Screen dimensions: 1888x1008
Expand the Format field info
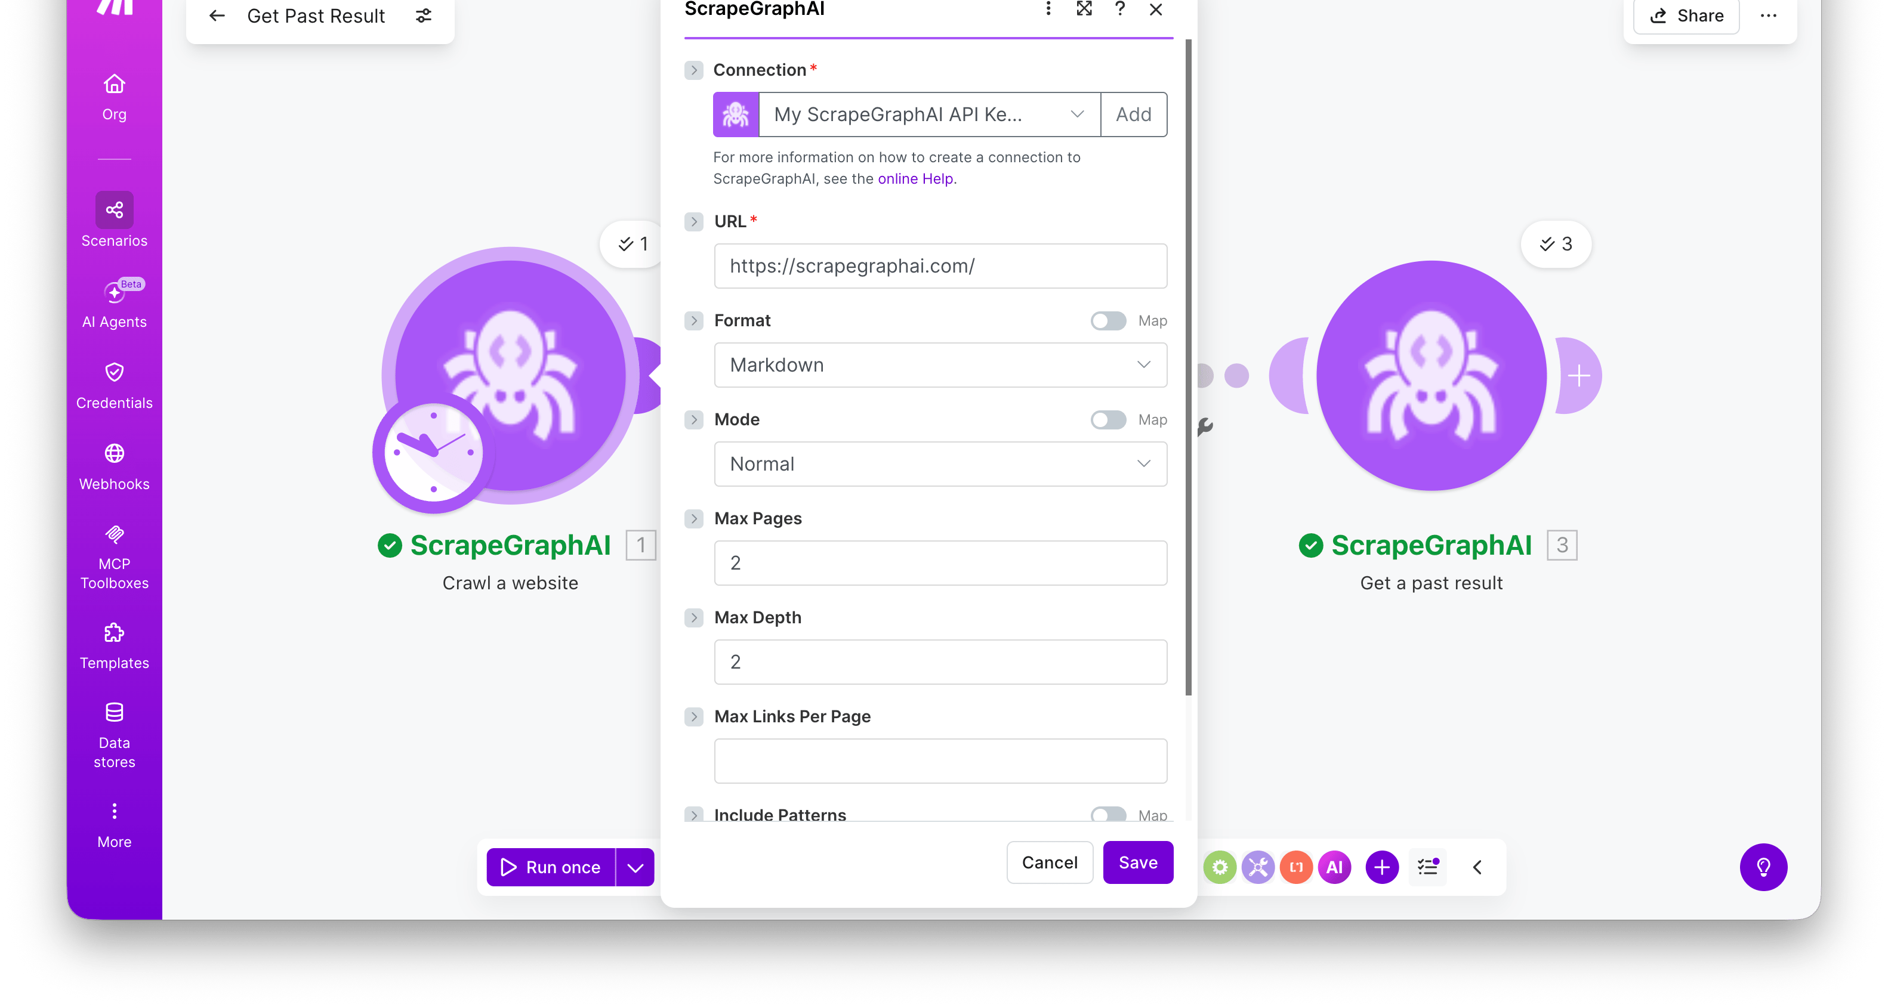[693, 321]
